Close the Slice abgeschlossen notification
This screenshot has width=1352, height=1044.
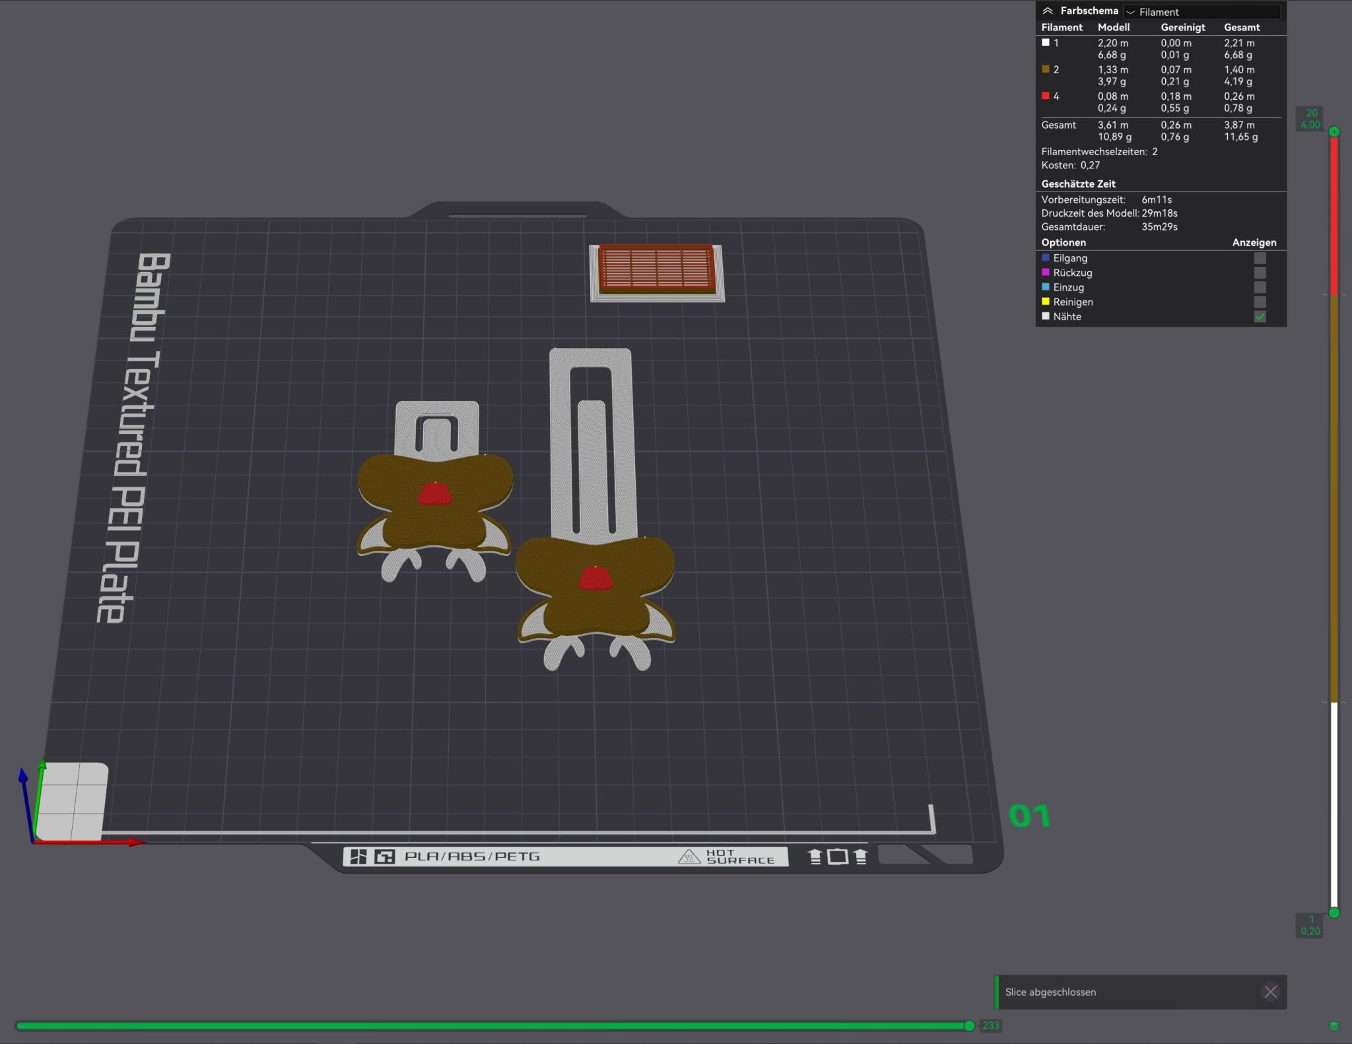coord(1270,992)
